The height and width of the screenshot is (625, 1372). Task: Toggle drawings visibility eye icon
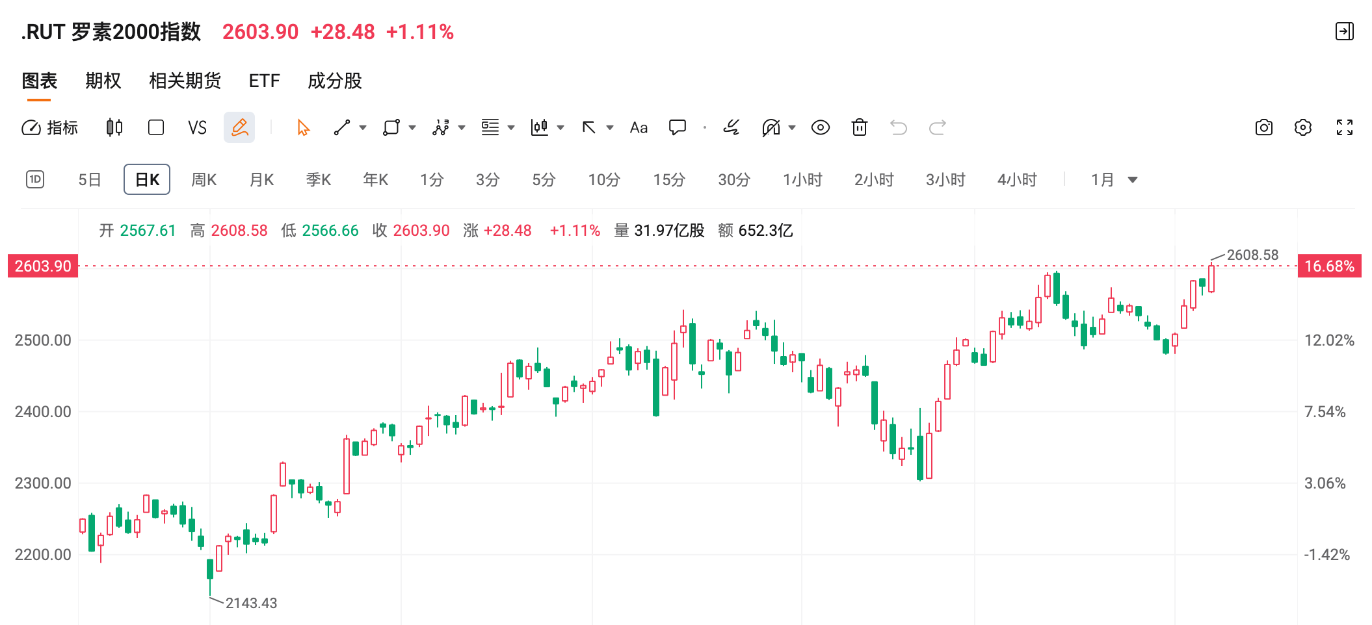point(821,127)
